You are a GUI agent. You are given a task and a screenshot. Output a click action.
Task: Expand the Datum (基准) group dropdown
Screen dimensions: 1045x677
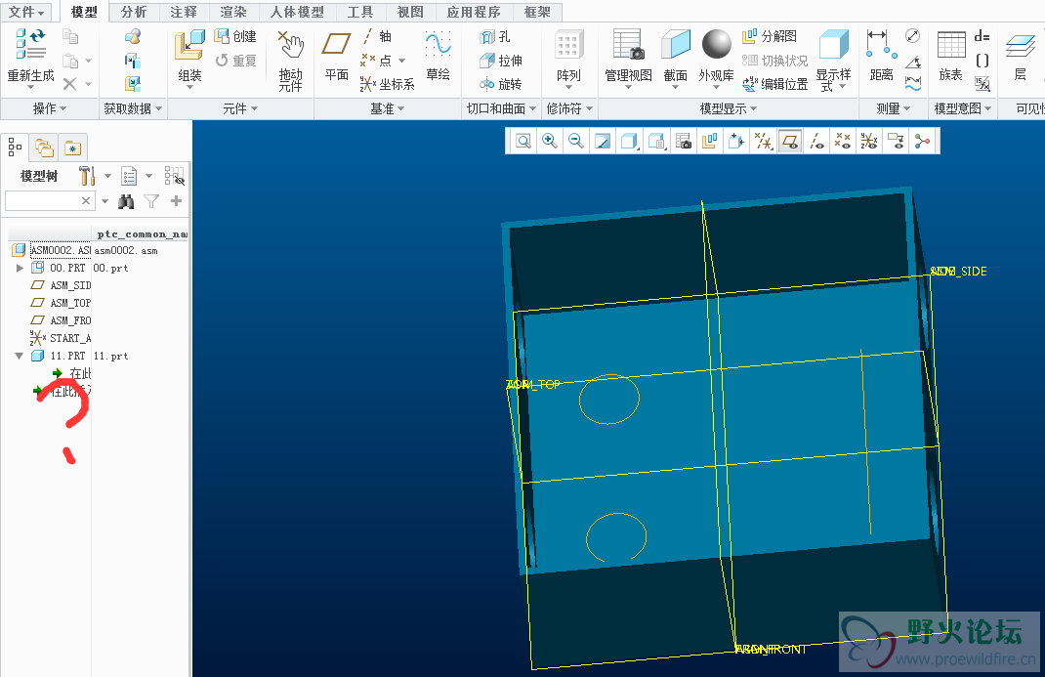tap(388, 108)
